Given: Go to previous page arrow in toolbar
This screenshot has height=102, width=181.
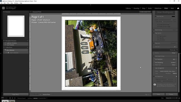Looking at the screenshot, I should pos(34,94).
